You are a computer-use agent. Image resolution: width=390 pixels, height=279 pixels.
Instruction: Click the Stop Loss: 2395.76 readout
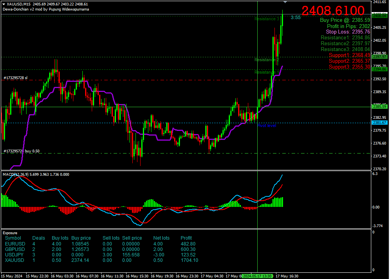click(348, 32)
